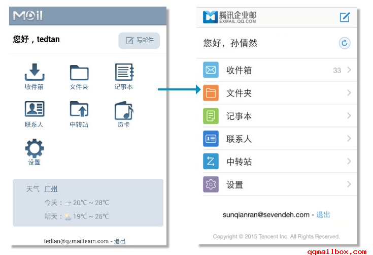Click the sunqianran@sevendeh.com address text
373x255 pixels.
pyautogui.click(x=266, y=215)
